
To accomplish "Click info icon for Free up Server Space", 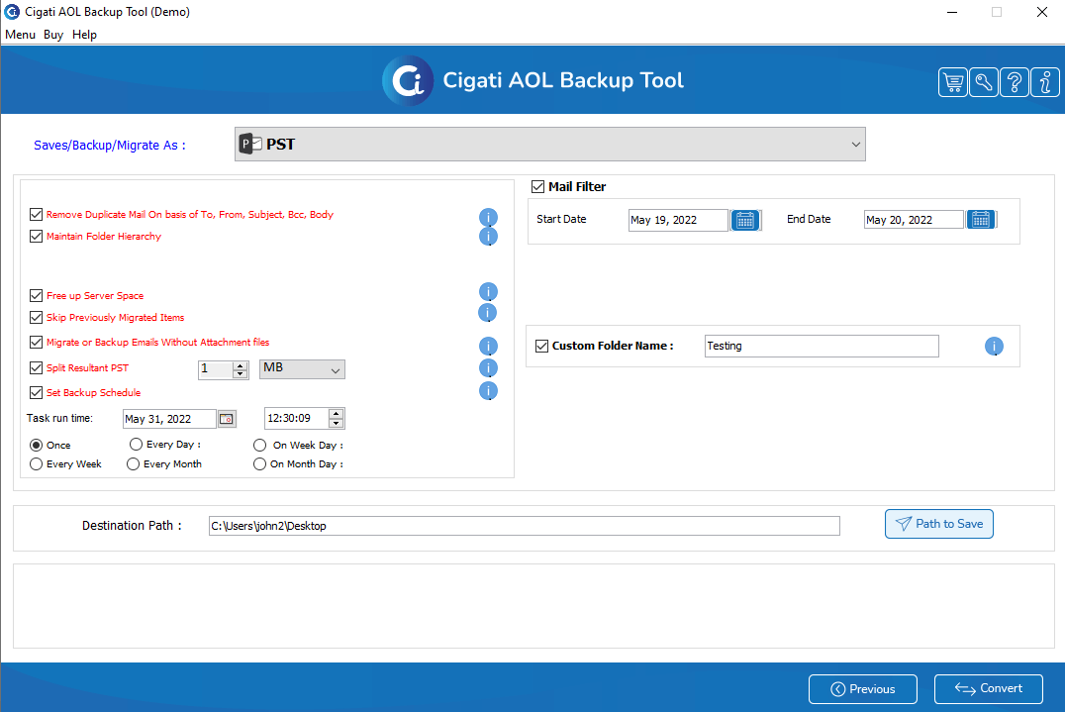I will point(488,292).
